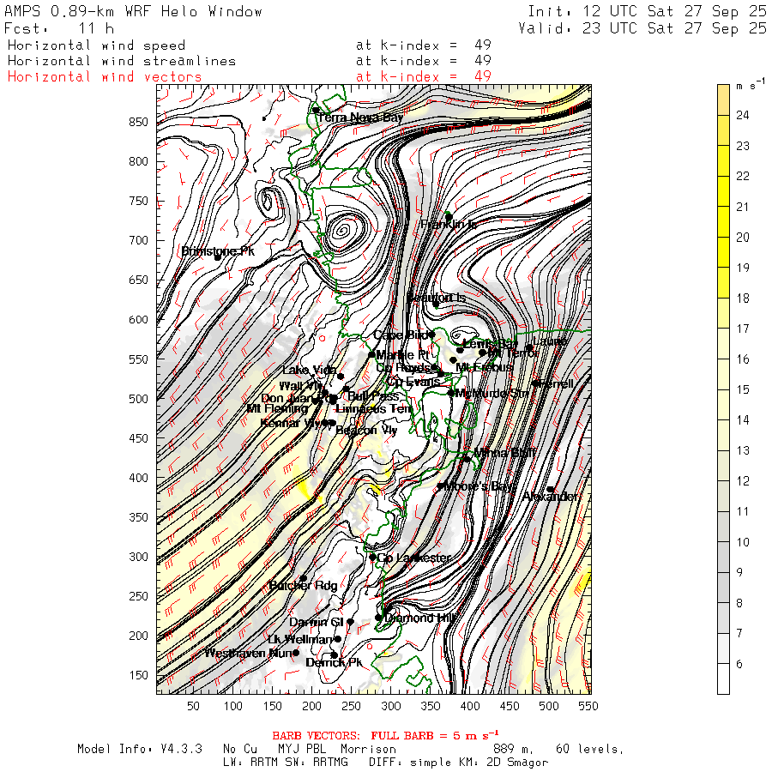Click the 850 tick on the vertical axis

click(140, 122)
